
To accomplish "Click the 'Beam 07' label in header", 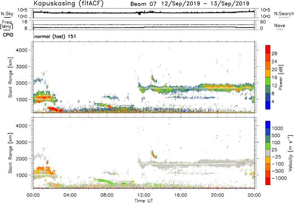I will 143,4.
